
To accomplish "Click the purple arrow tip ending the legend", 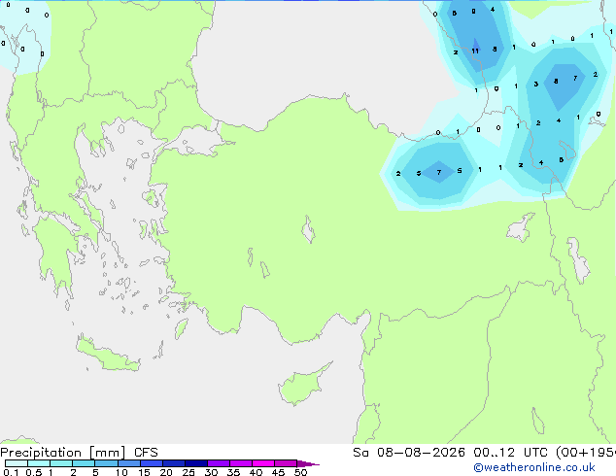I will pyautogui.click(x=308, y=463).
